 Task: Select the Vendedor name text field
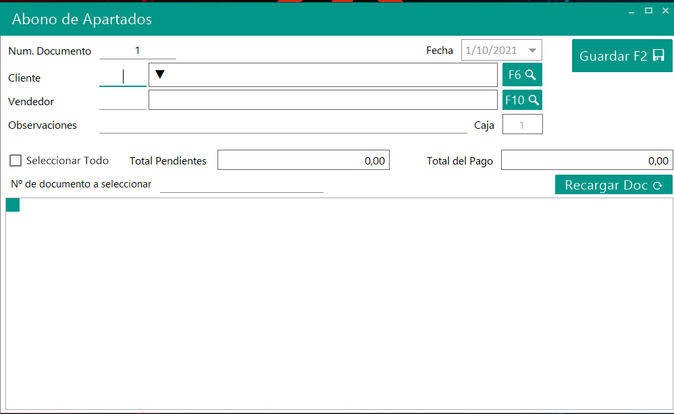pos(323,100)
